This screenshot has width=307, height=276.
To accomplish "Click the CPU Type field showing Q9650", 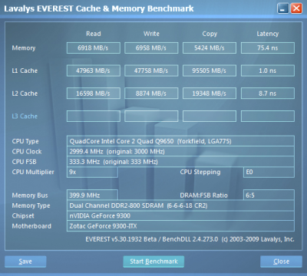I will pos(180,141).
